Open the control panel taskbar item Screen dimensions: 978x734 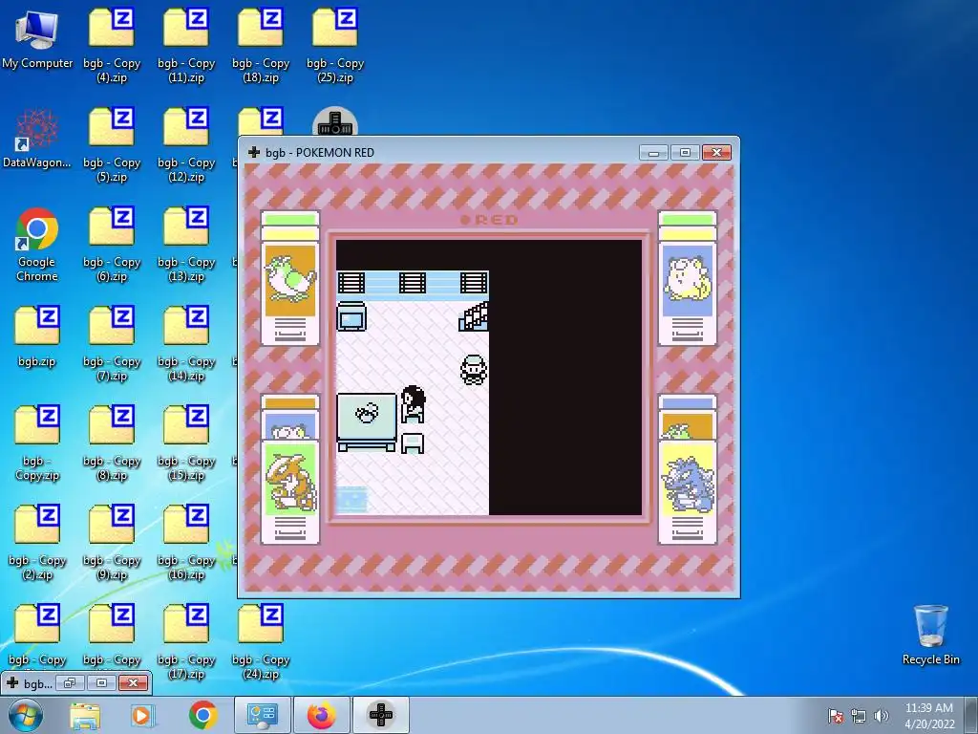(263, 715)
